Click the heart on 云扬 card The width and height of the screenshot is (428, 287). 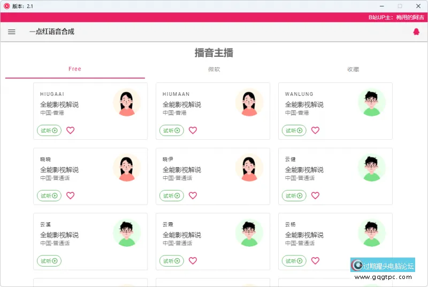[x=316, y=261]
